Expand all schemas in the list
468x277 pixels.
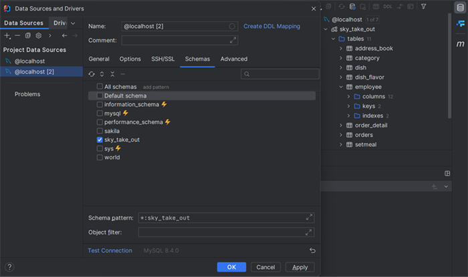(x=102, y=74)
